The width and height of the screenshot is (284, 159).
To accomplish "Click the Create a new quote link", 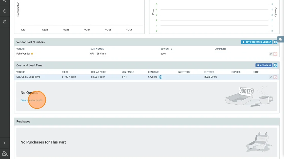I will coord(31,100).
